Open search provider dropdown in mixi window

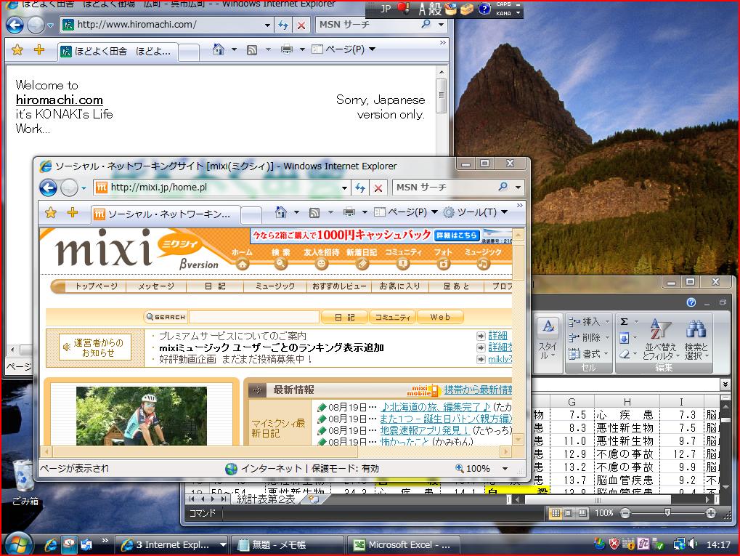pos(519,187)
